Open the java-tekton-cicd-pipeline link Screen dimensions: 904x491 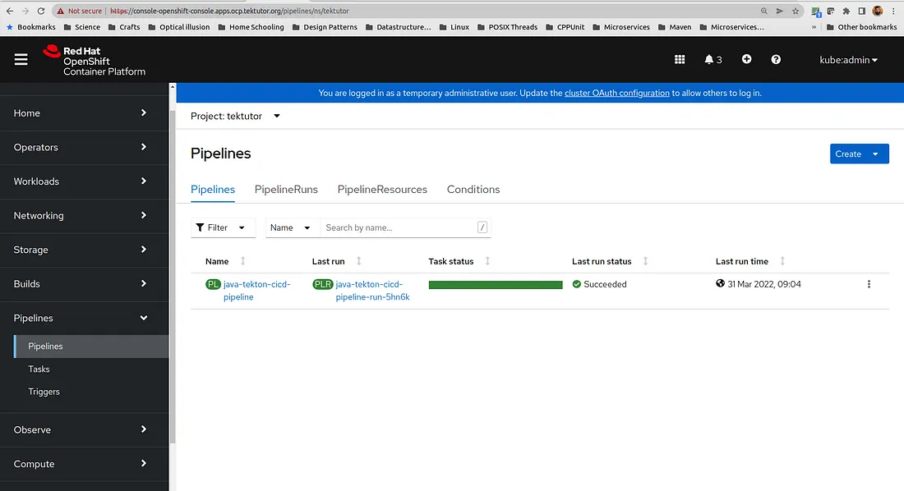pos(256,291)
